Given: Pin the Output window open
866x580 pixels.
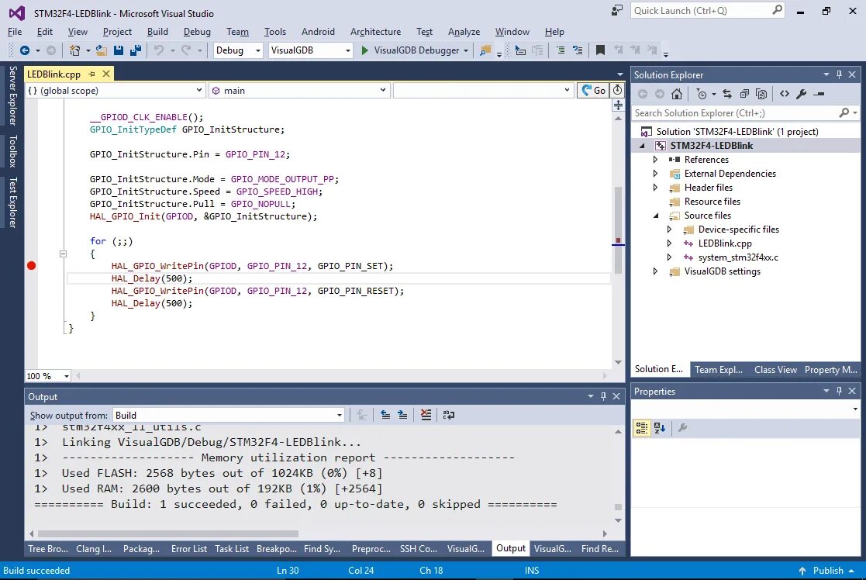Looking at the screenshot, I should click(602, 396).
